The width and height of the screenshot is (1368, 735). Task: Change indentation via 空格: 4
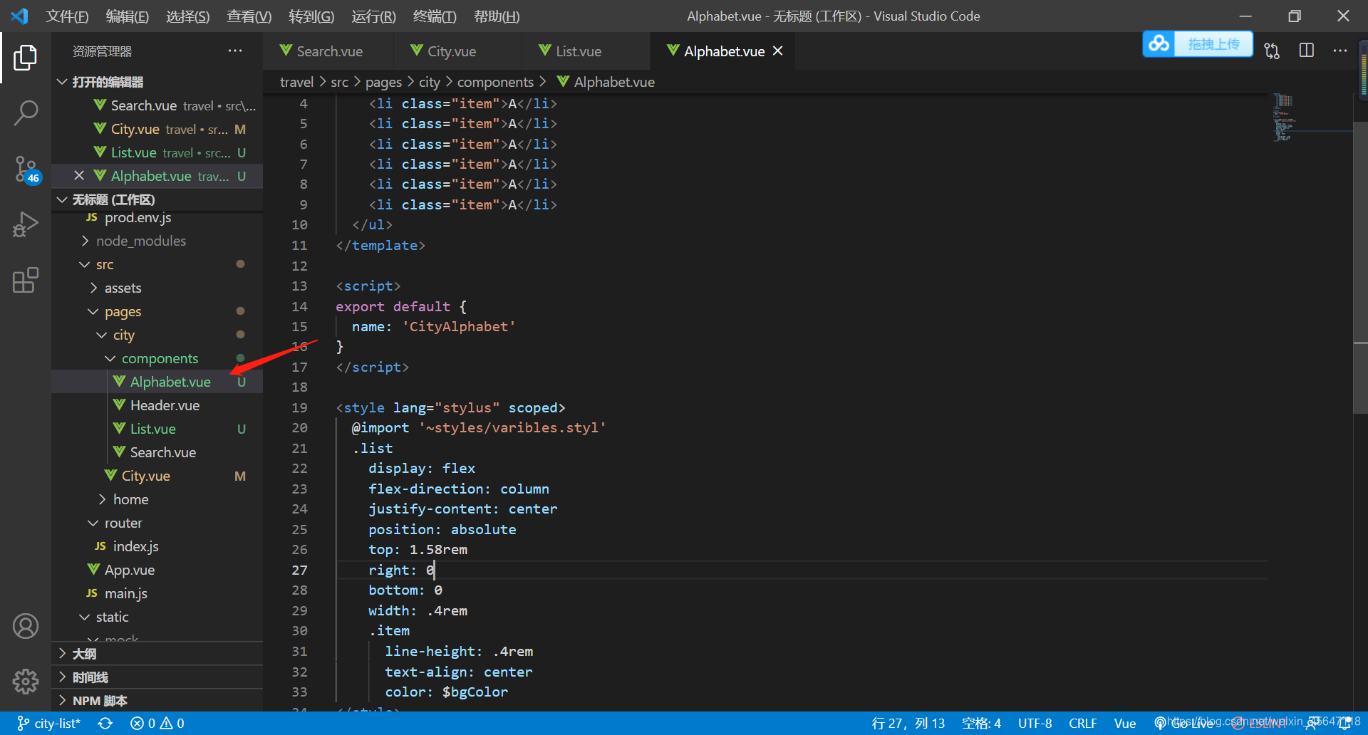(981, 723)
